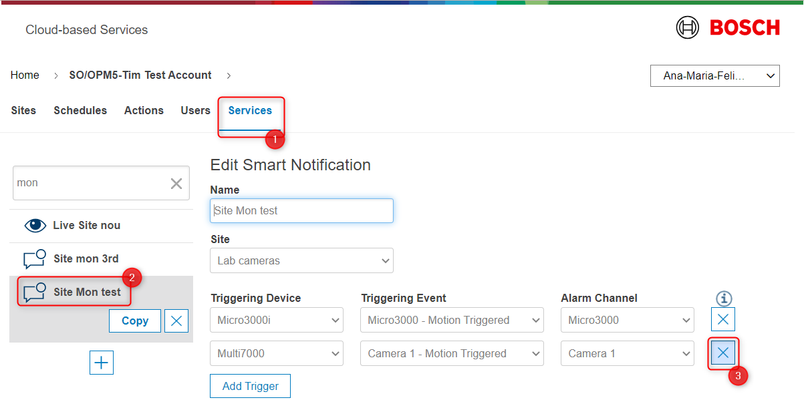Click the Bosch logo
Viewport: 804px width, 404px height.
click(728, 28)
